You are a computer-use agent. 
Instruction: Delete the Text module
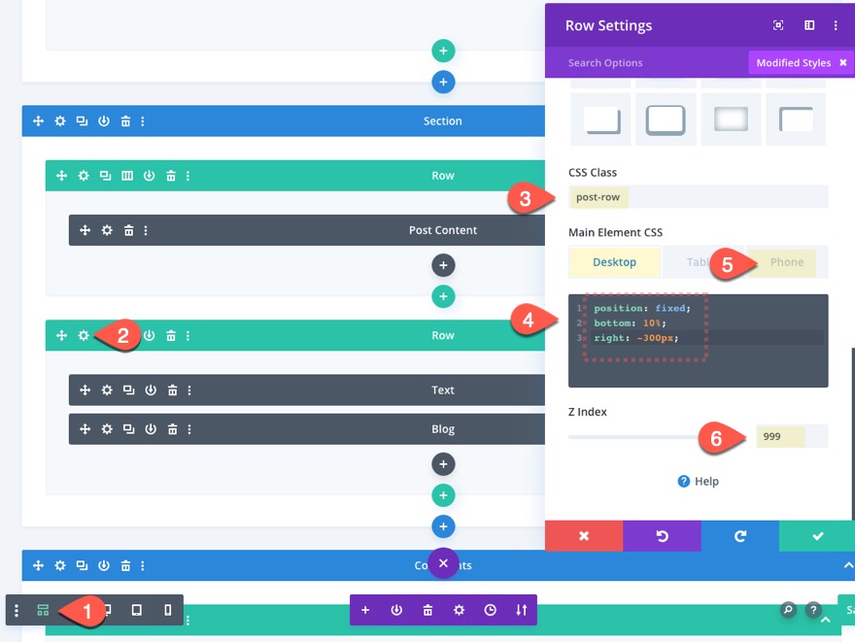click(x=172, y=389)
